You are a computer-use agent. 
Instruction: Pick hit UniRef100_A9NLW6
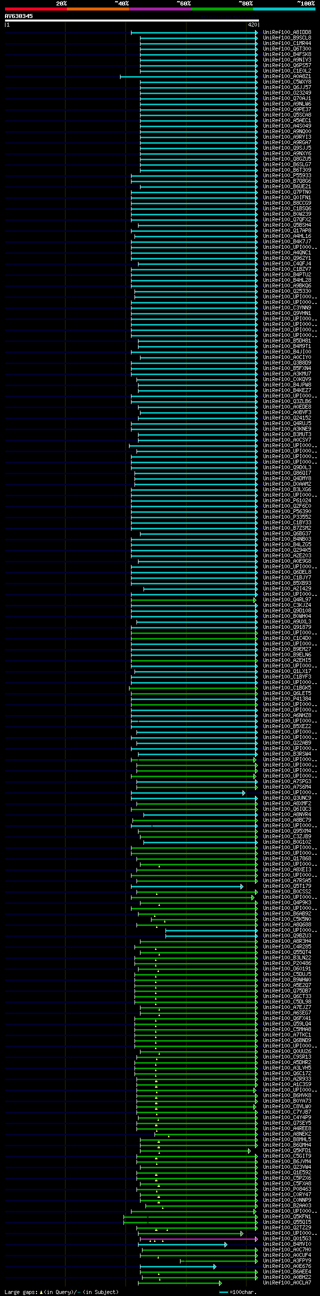287,104
